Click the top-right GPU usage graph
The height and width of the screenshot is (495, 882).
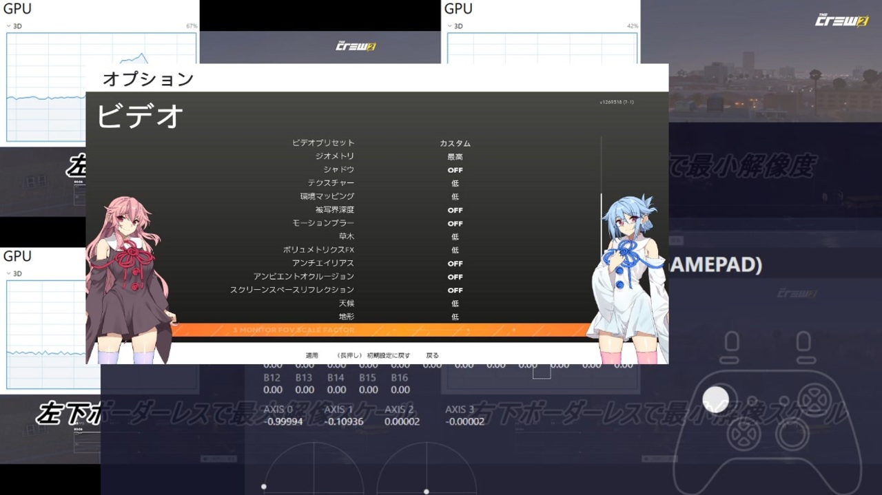542,48
